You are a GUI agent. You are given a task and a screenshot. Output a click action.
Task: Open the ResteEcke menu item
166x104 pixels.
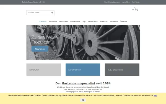click(114, 22)
